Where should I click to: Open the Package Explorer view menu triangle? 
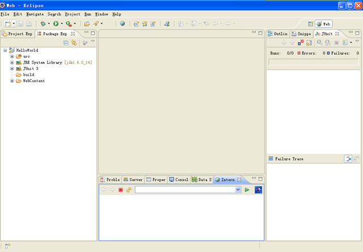(93, 41)
